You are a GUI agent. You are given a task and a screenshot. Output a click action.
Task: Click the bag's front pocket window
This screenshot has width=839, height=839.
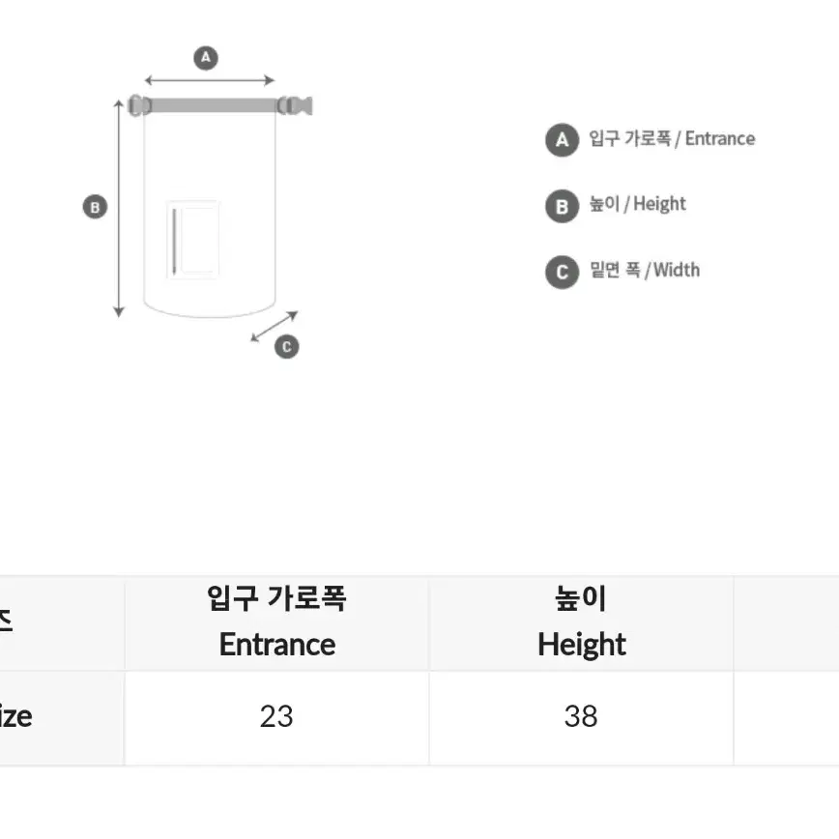pos(192,240)
